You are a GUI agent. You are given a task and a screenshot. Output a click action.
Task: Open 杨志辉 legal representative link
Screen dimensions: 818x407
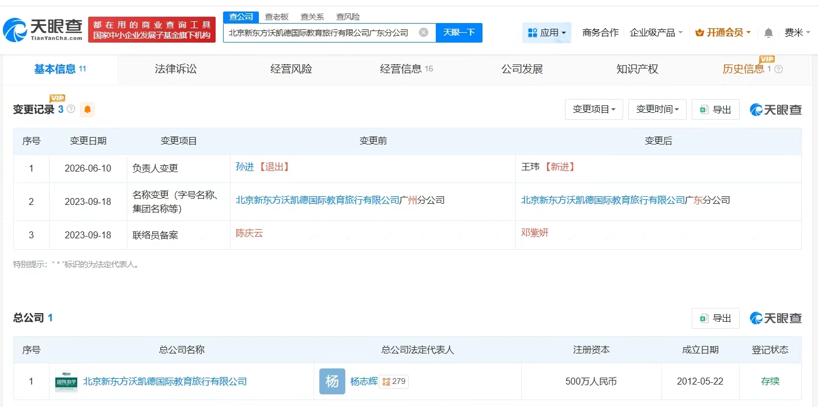pos(364,381)
